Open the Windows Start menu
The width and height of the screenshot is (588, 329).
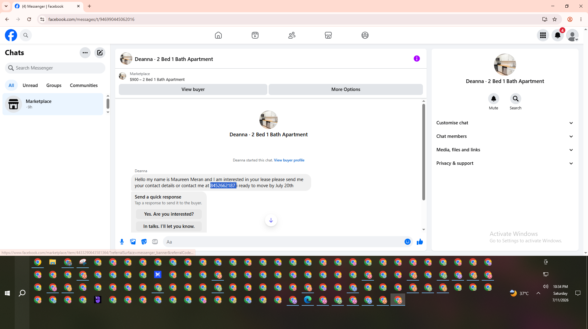click(7, 293)
